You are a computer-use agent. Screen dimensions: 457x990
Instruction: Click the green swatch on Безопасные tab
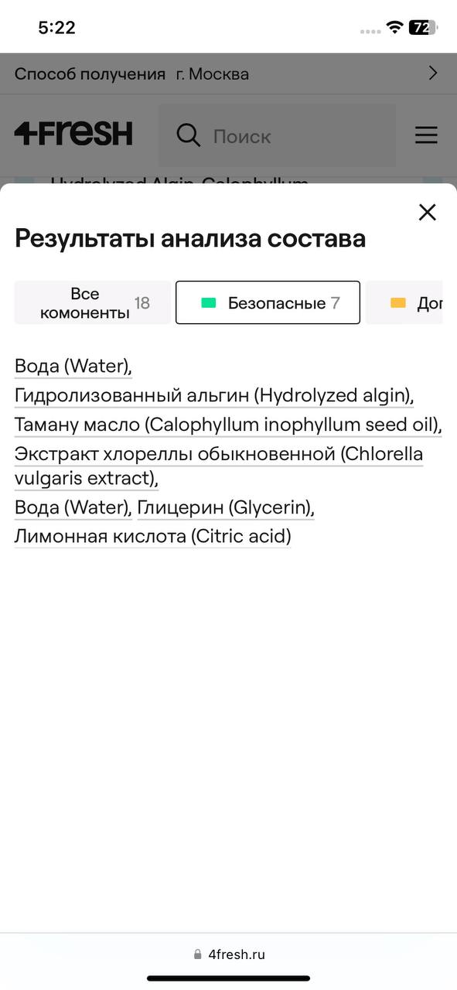[x=208, y=303]
